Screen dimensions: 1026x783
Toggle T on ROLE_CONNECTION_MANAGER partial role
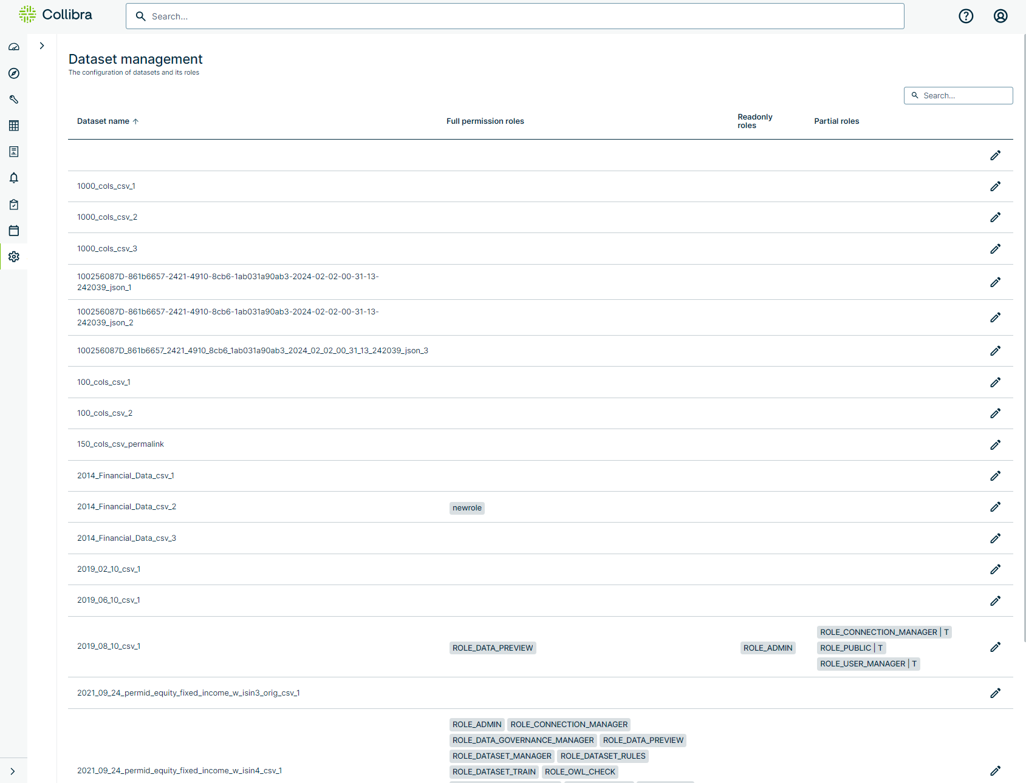click(x=946, y=632)
